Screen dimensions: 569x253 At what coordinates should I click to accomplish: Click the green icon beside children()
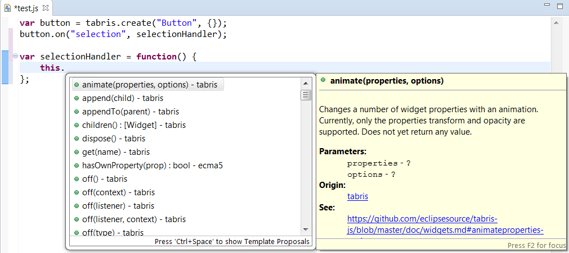[77, 125]
